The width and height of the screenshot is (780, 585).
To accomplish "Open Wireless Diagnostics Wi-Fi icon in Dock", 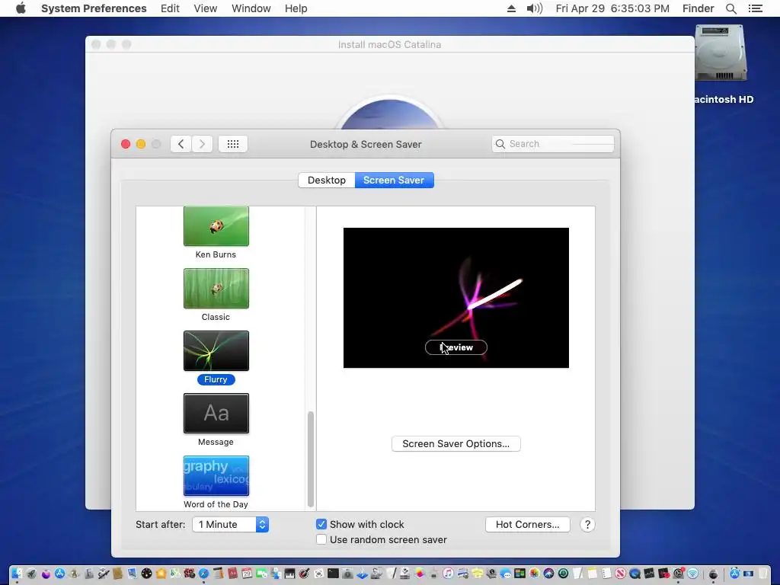I will (692, 574).
